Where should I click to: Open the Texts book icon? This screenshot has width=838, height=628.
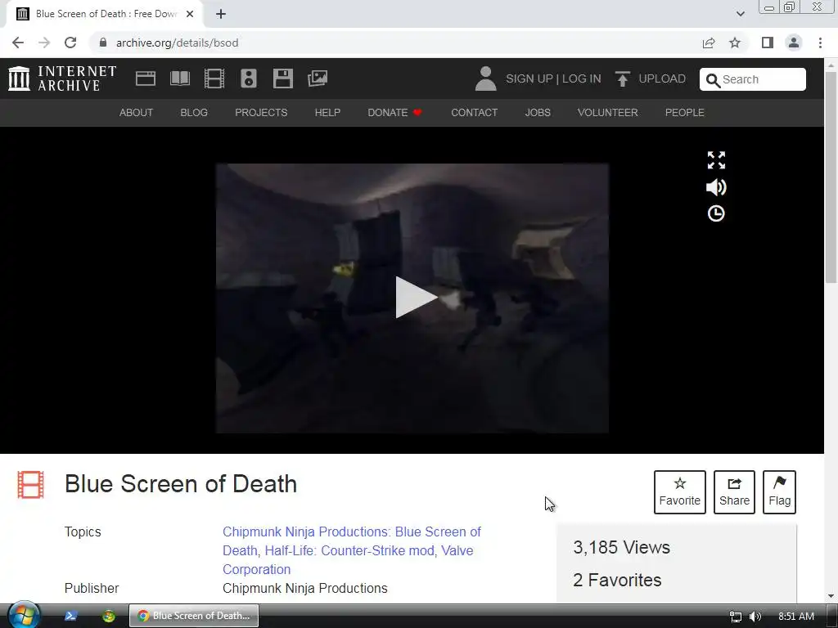(179, 78)
